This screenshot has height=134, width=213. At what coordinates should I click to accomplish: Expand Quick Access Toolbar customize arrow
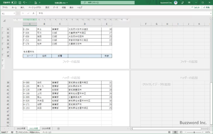(x=40, y=3)
